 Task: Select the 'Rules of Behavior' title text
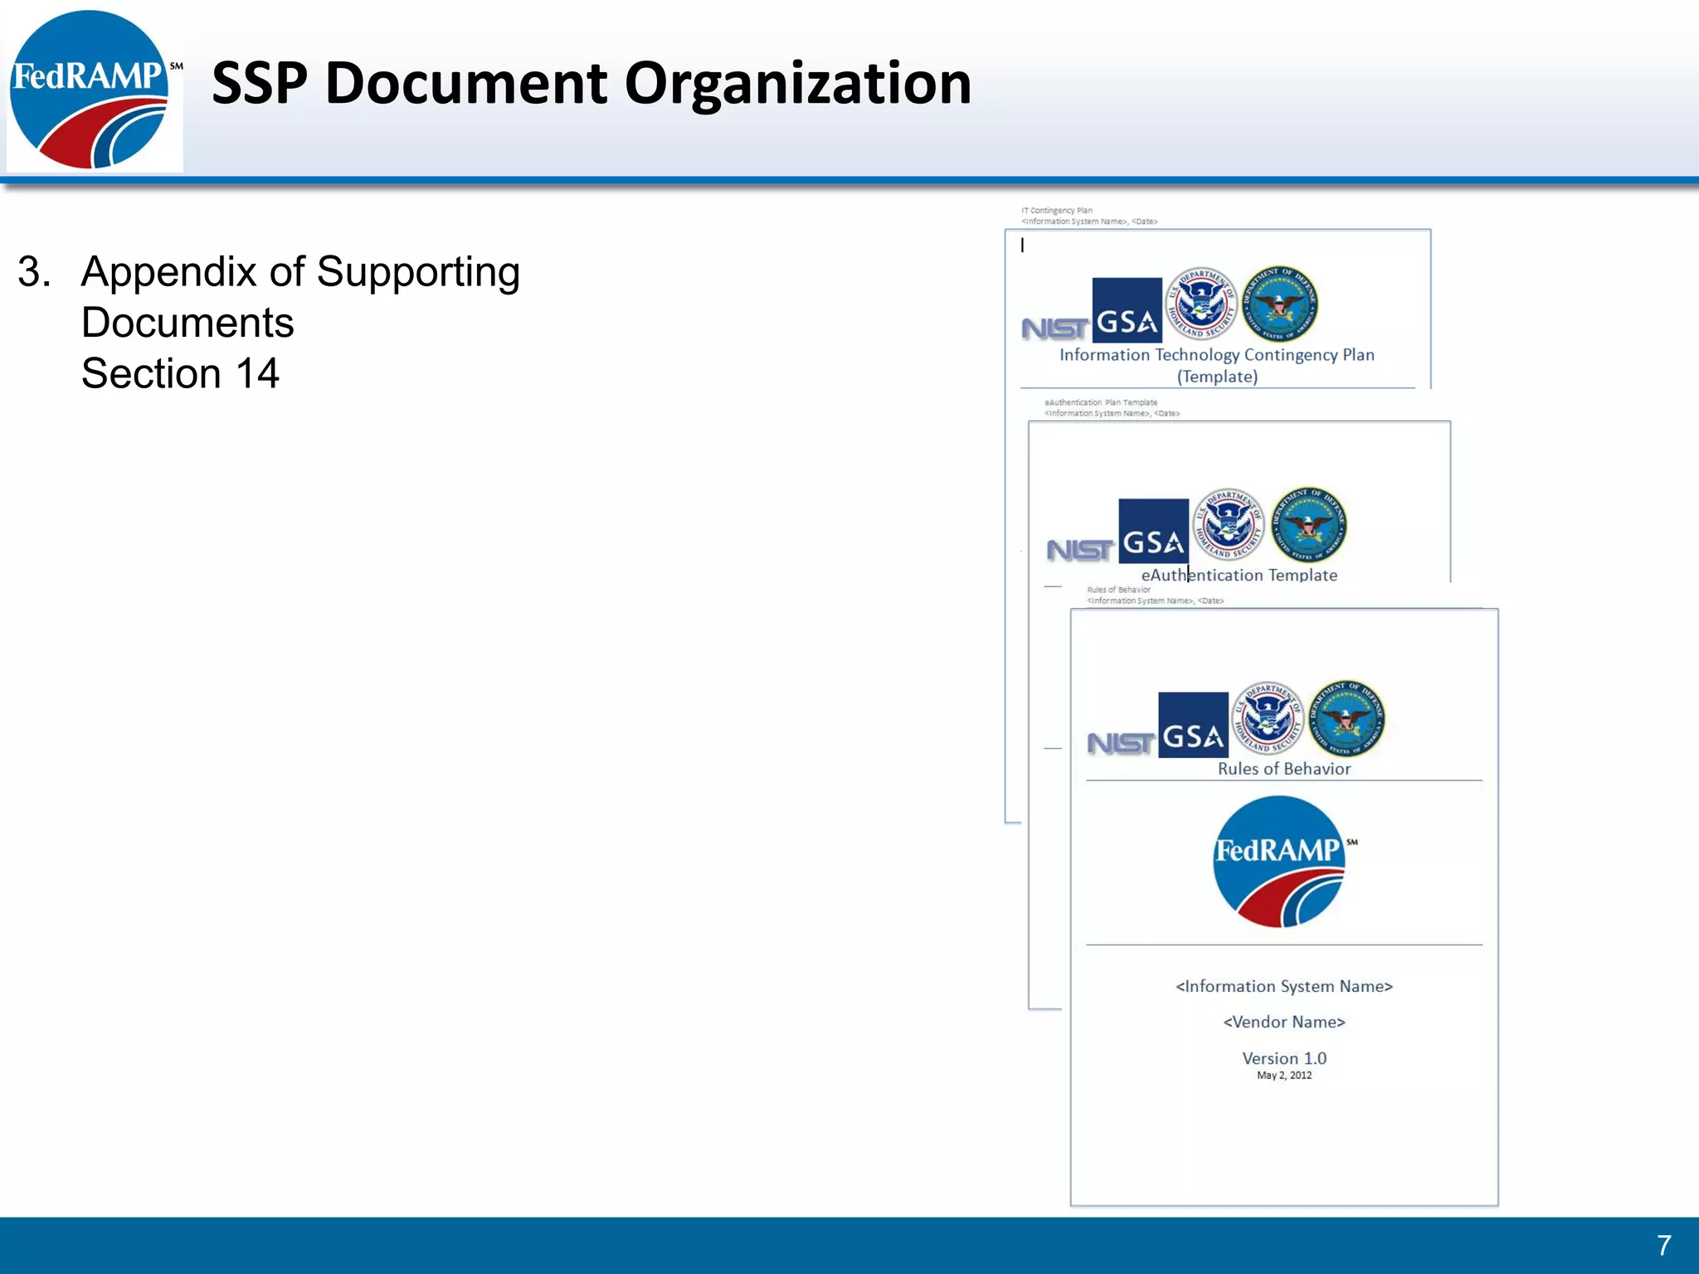[x=1284, y=769]
